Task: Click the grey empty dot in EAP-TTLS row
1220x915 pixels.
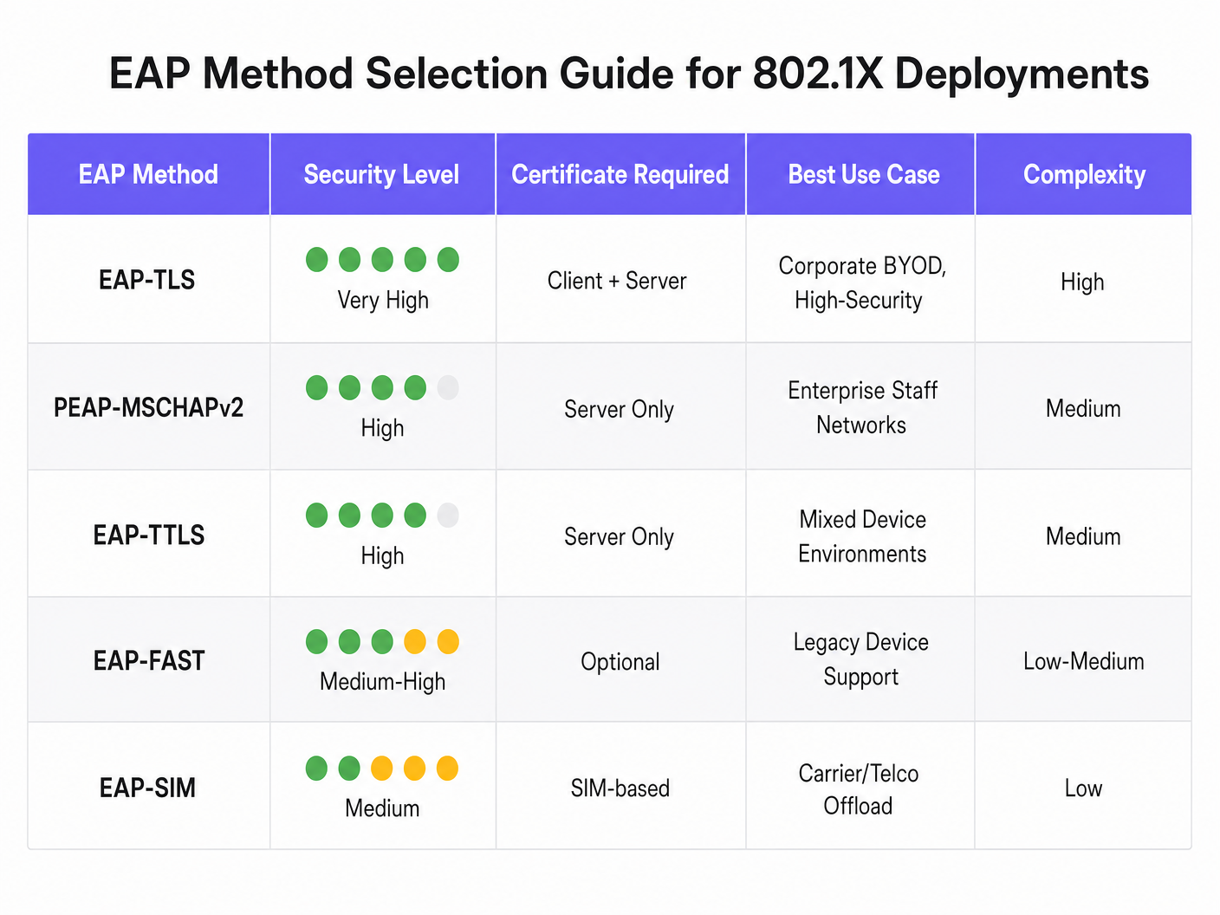Action: click(x=448, y=515)
